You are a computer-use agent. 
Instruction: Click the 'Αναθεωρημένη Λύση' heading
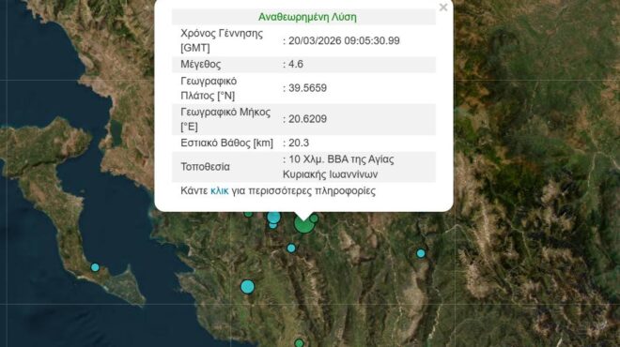307,17
